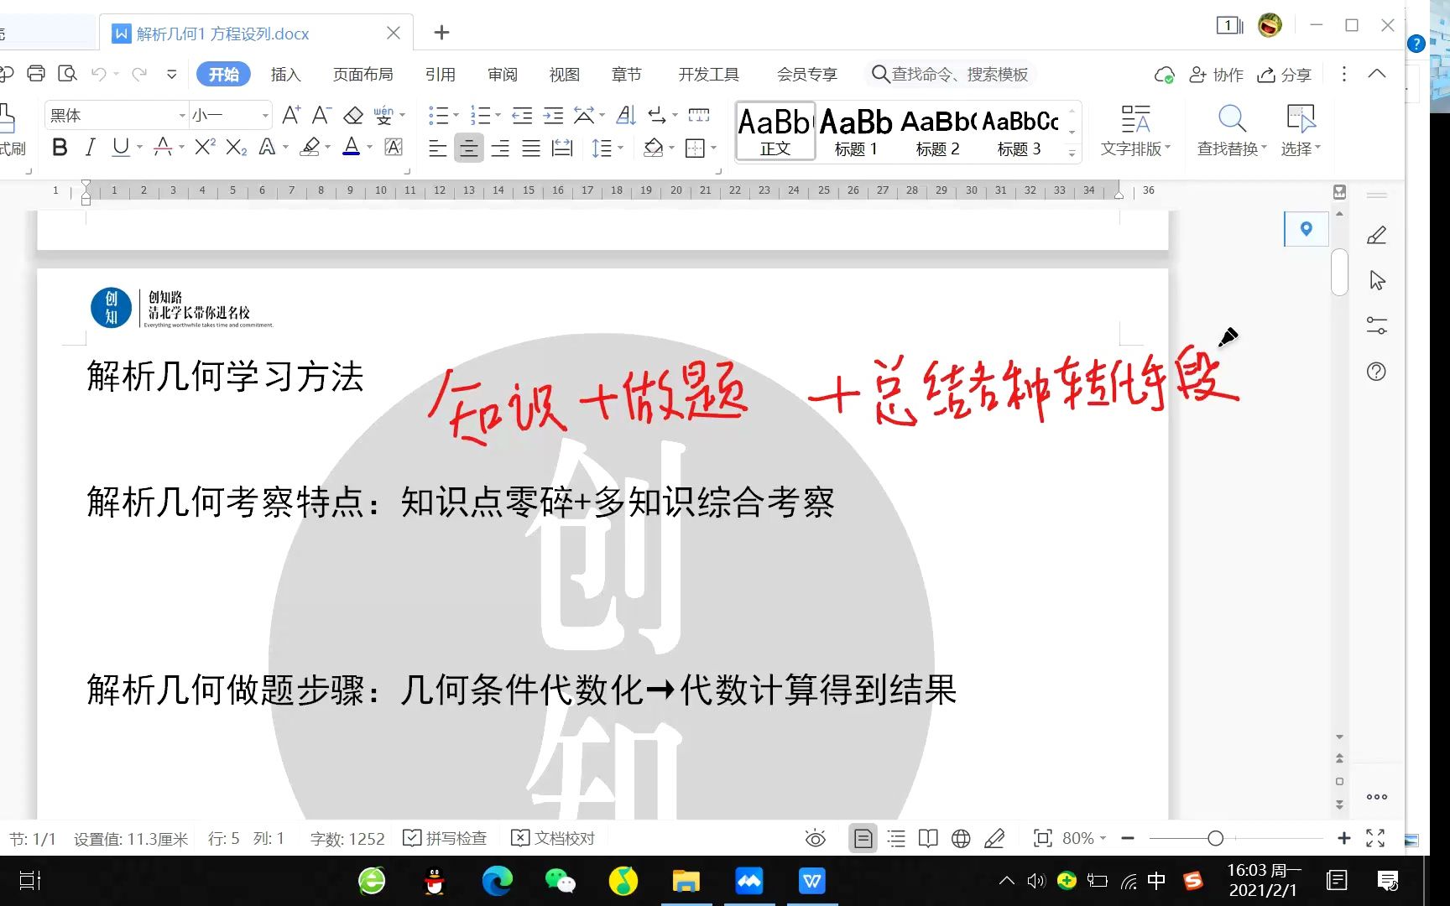This screenshot has height=906, width=1450.
Task: Collapse the ribbon with chevron
Action: 1377,74
